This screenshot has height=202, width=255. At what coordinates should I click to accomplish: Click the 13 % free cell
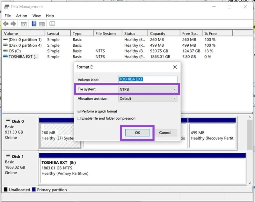click(209, 51)
